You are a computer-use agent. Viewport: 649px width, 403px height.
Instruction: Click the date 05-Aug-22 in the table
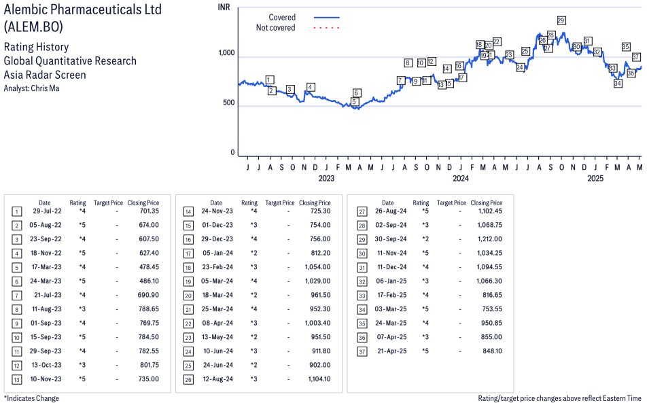(45, 225)
